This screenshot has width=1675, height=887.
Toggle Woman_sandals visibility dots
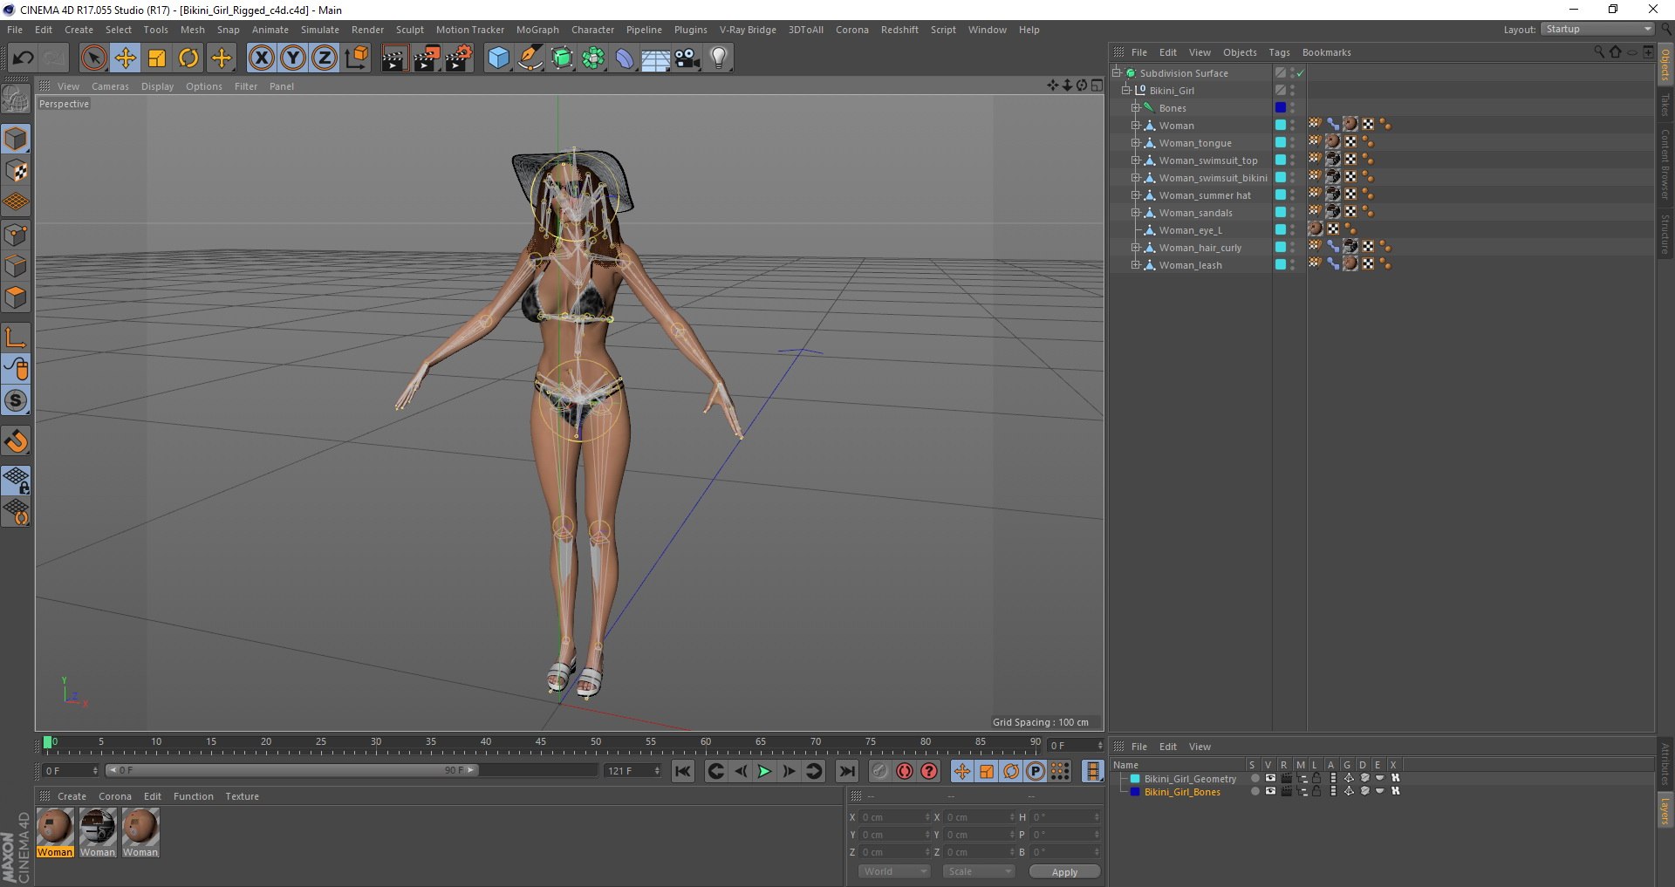coord(1293,213)
